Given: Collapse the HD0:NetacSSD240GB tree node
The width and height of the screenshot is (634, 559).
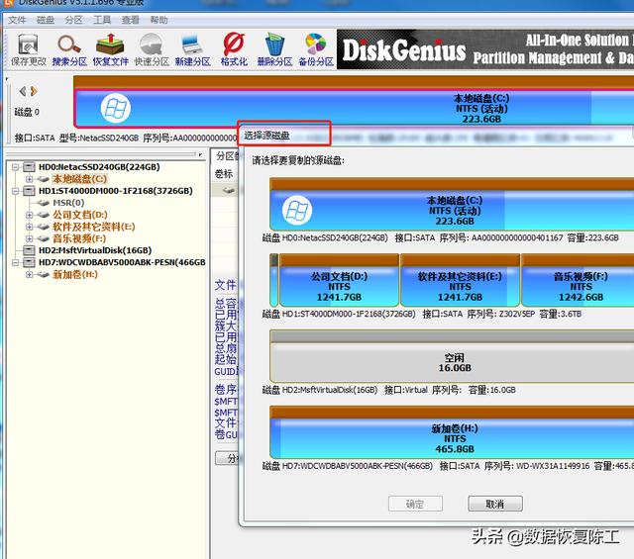Looking at the screenshot, I should point(16,167).
